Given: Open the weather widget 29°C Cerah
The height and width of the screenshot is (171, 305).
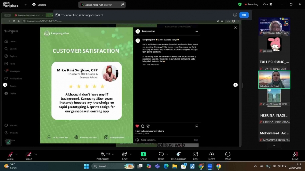Looking at the screenshot, I should coord(11,166).
